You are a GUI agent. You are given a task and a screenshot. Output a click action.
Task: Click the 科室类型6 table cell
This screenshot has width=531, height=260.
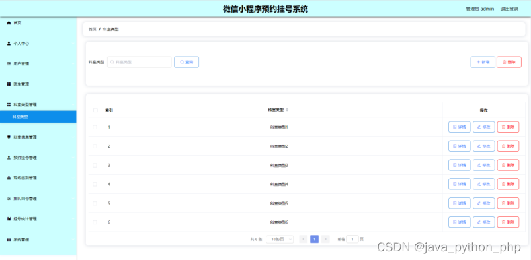click(279, 222)
